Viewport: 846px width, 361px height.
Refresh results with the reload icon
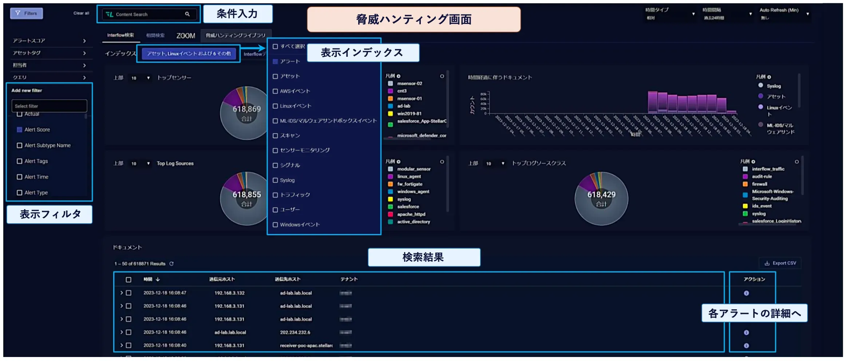[172, 263]
